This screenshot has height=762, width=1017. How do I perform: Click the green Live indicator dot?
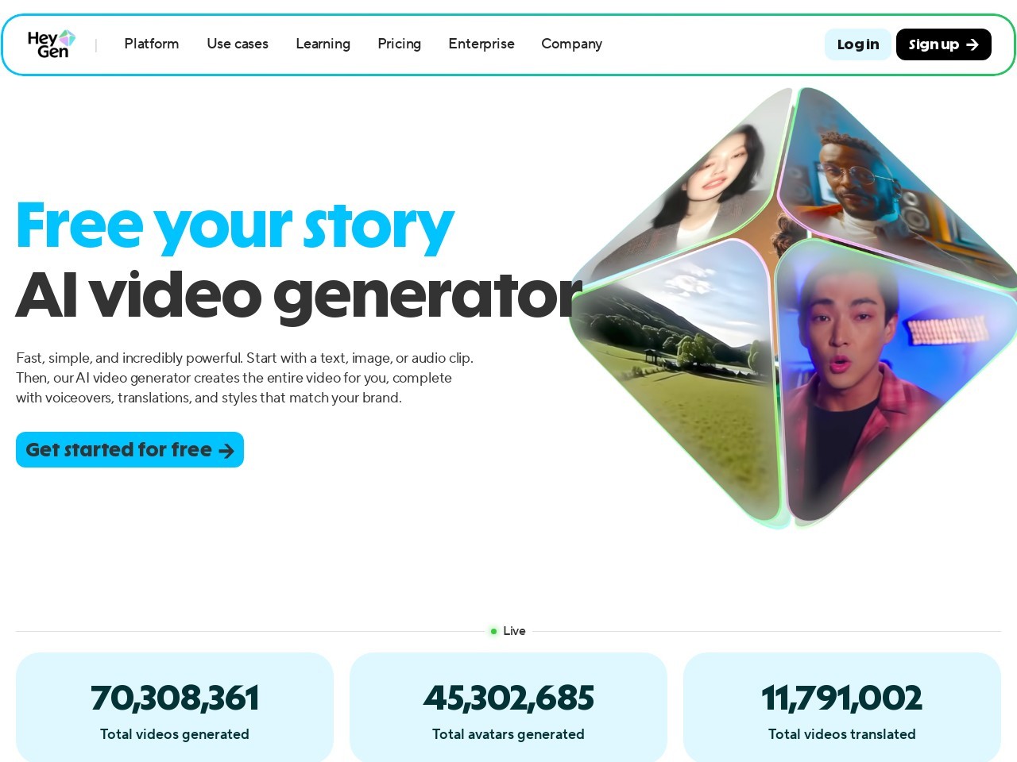pyautogui.click(x=493, y=631)
